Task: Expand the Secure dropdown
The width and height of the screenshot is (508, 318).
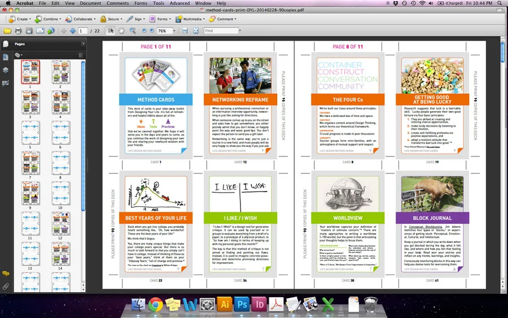Action: pos(111,19)
